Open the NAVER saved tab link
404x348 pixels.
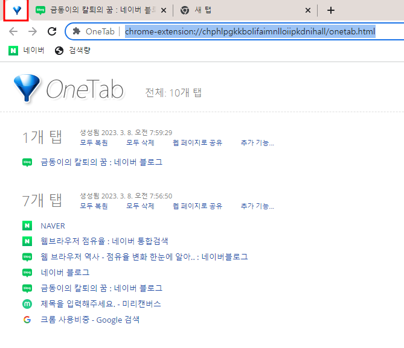(x=53, y=226)
